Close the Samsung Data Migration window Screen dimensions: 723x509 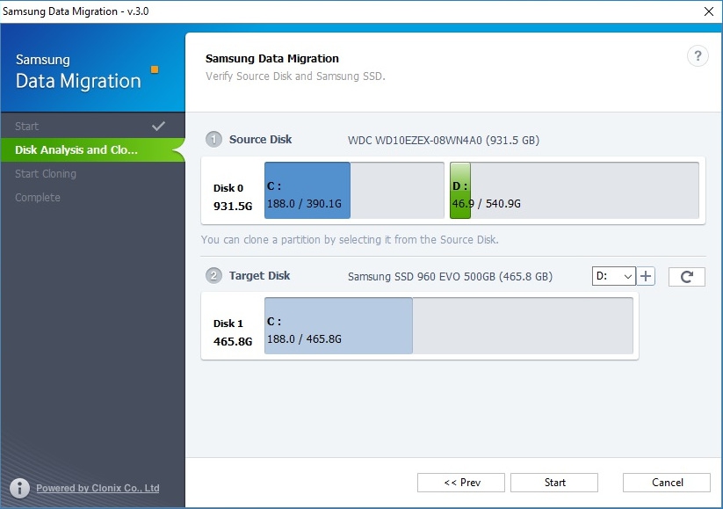pyautogui.click(x=709, y=11)
